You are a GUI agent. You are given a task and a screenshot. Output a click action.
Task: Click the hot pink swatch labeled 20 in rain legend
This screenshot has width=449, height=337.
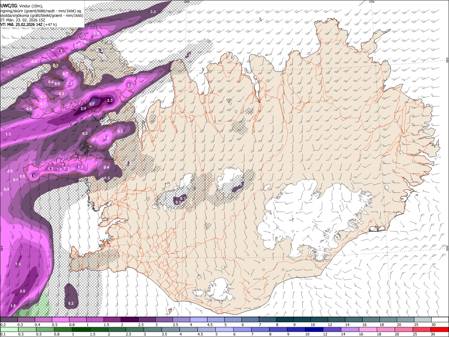[404, 329]
